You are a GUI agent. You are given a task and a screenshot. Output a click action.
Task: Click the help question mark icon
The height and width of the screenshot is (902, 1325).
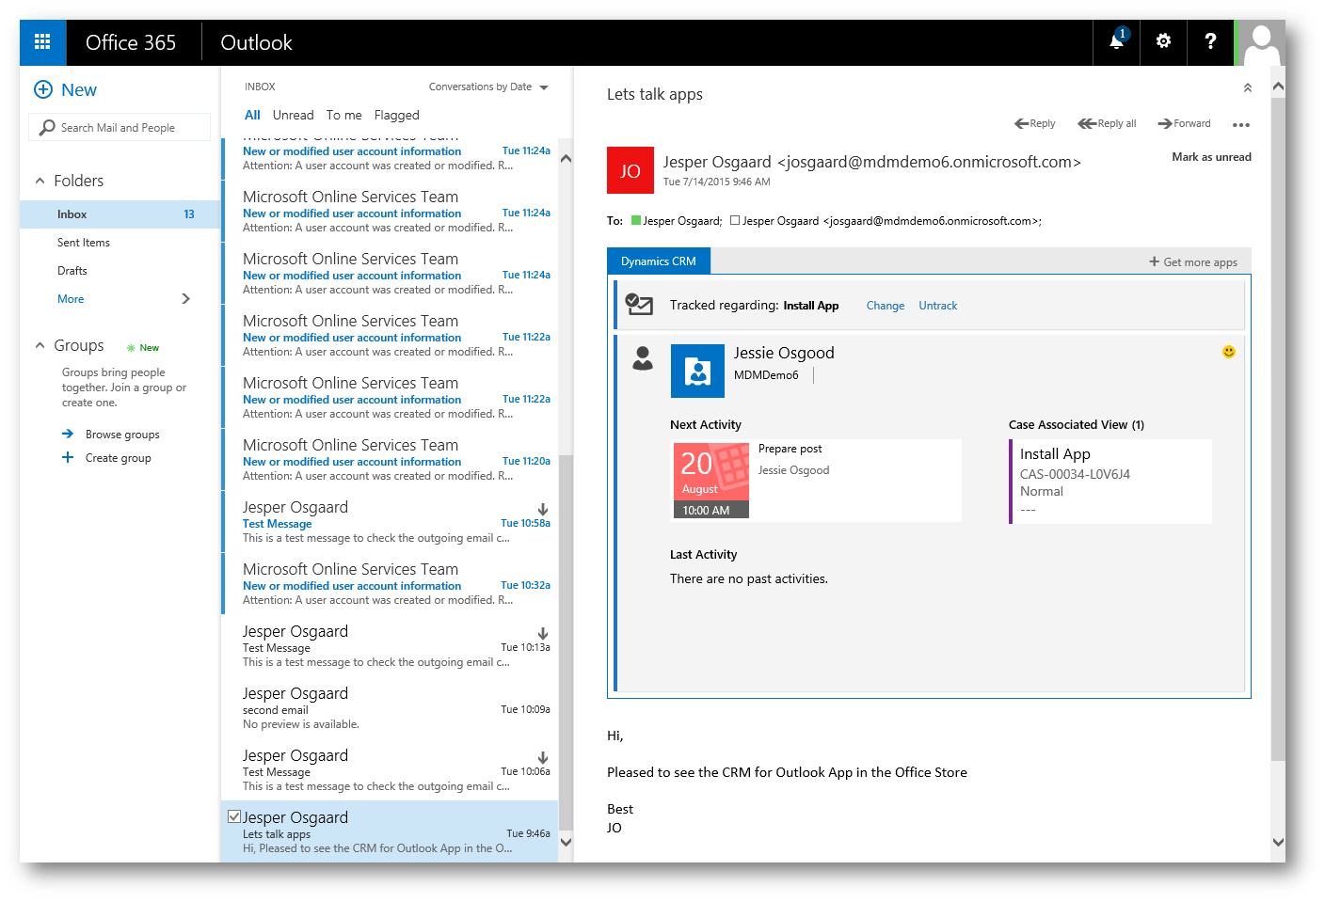(x=1210, y=41)
